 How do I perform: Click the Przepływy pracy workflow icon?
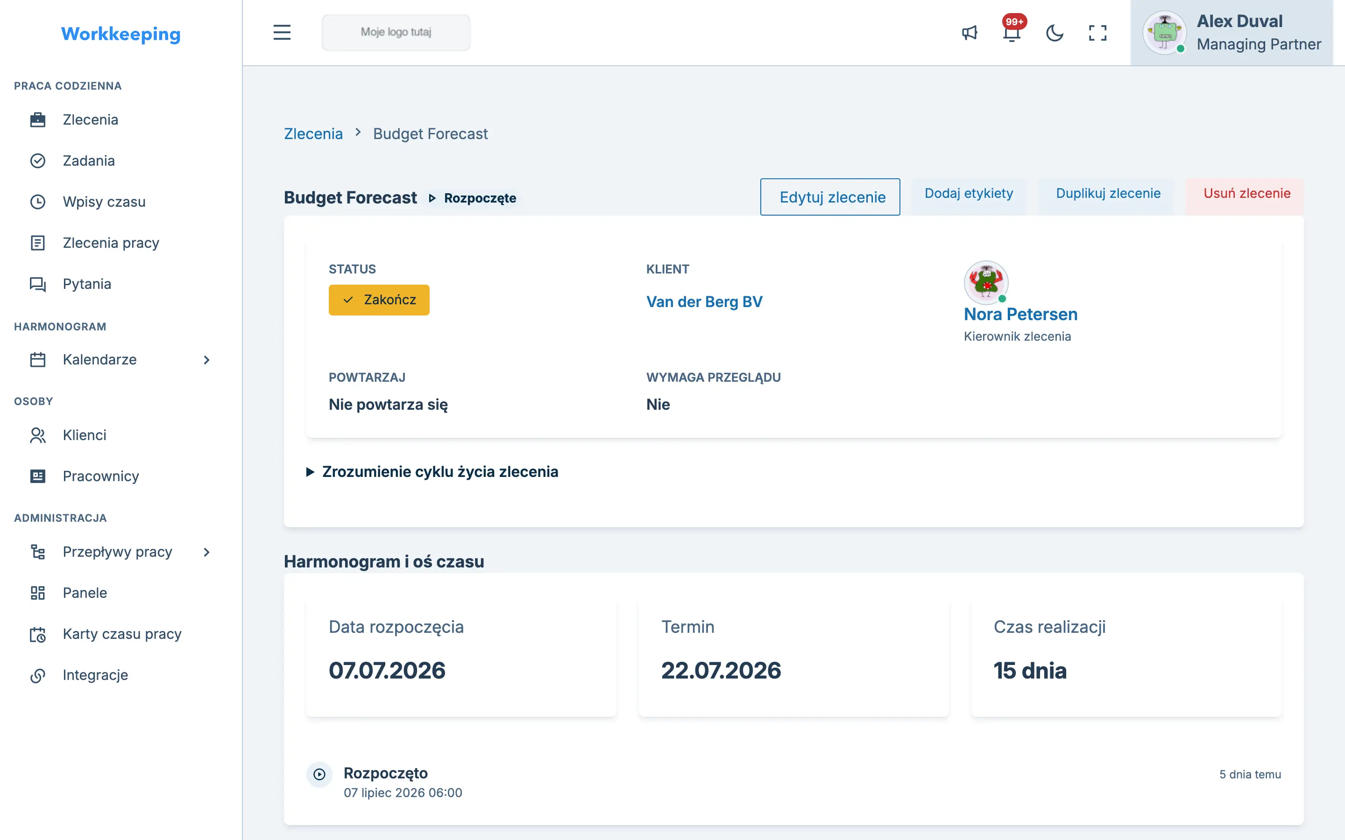(x=38, y=552)
